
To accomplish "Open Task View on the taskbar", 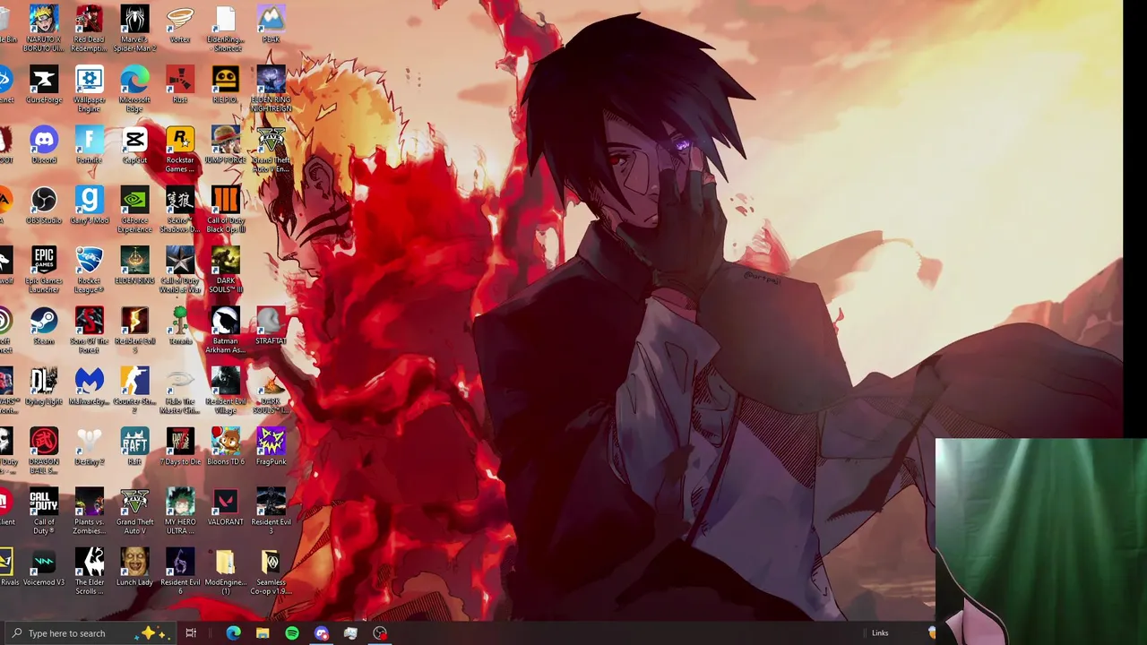I will coord(191,633).
